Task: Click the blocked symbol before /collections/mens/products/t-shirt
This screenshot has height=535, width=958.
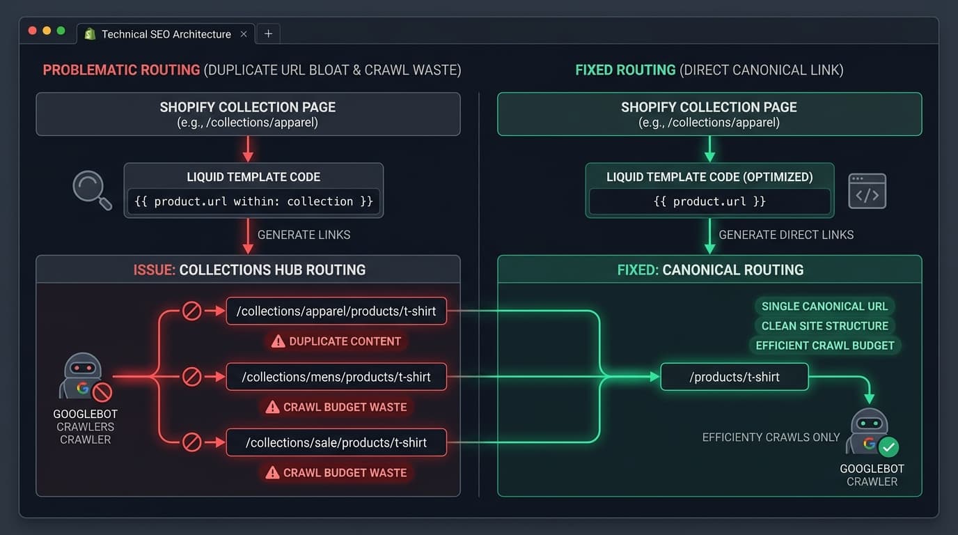Action: 192,377
